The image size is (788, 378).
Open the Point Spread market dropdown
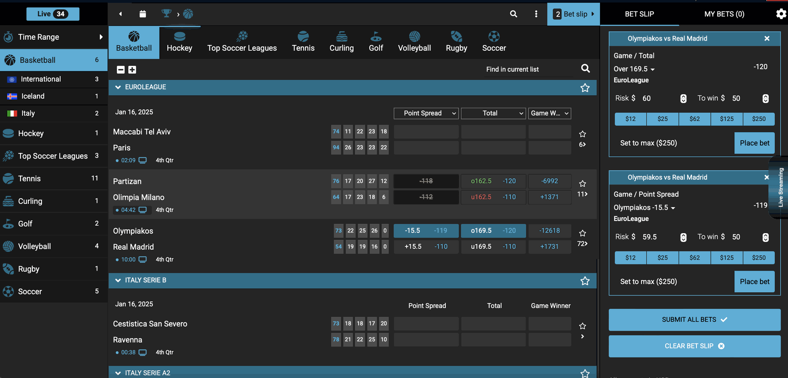426,113
